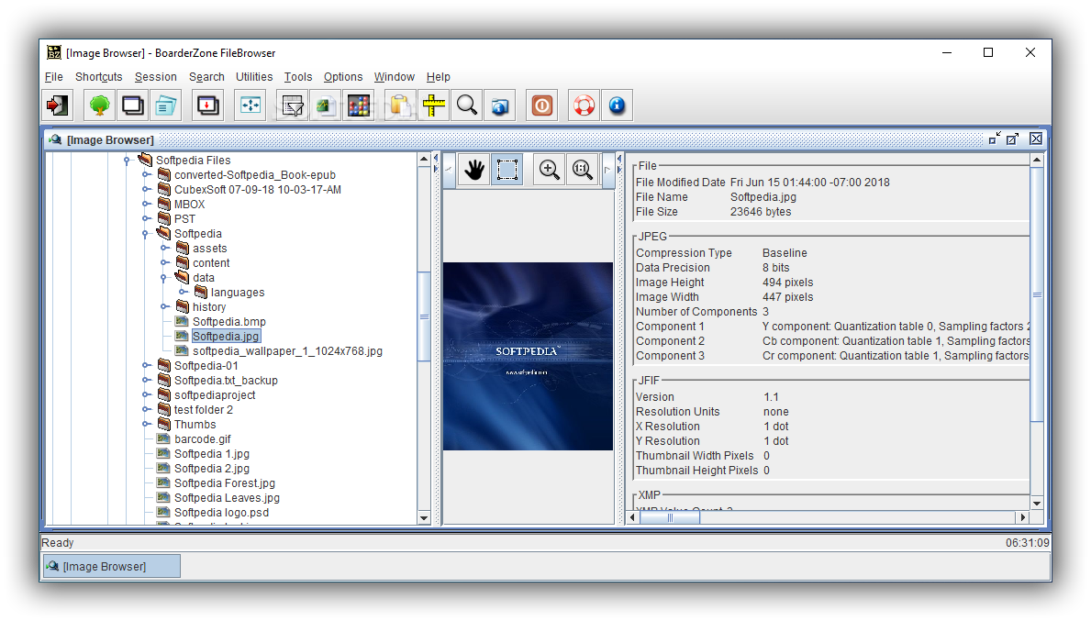Select Softpedia logo.psd file

[221, 513]
